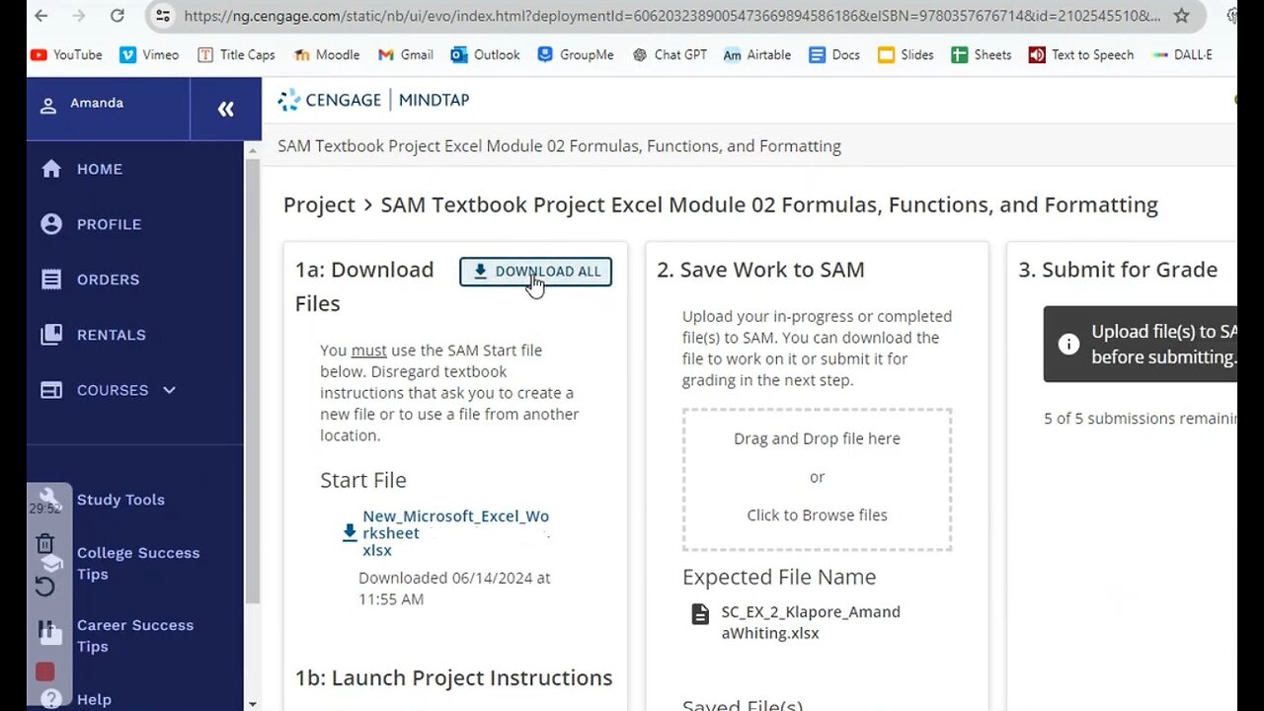This screenshot has height=711, width=1264.
Task: Open College Success Tips link
Action: pos(138,563)
